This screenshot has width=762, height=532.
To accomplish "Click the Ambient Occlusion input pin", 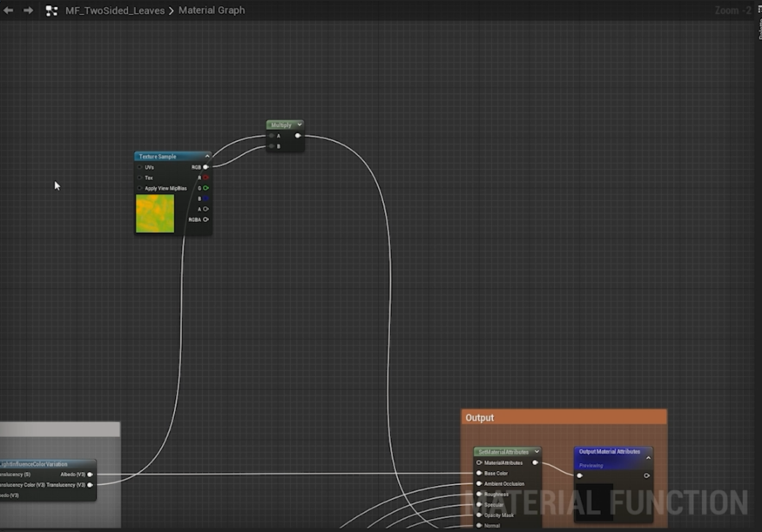I will point(479,484).
